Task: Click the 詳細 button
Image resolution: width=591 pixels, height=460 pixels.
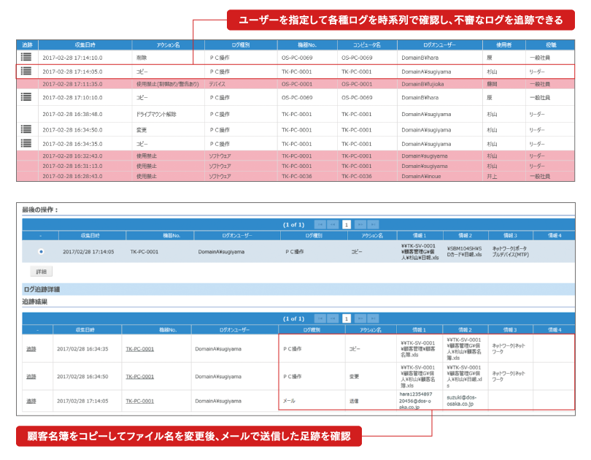Action: pyautogui.click(x=41, y=272)
